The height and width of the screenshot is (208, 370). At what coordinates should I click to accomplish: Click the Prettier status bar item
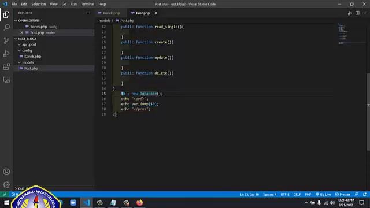pos(343,194)
